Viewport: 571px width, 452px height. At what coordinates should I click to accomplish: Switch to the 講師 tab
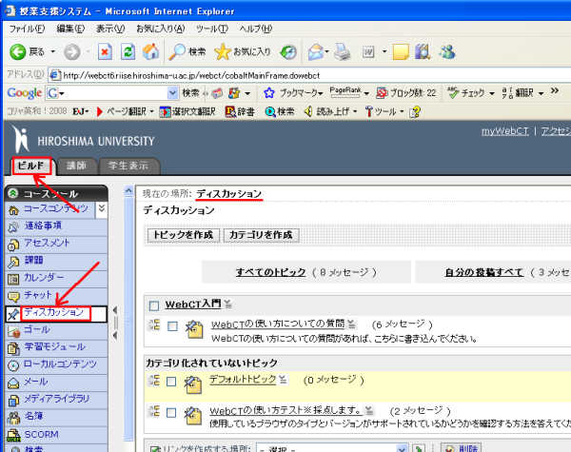point(77,167)
